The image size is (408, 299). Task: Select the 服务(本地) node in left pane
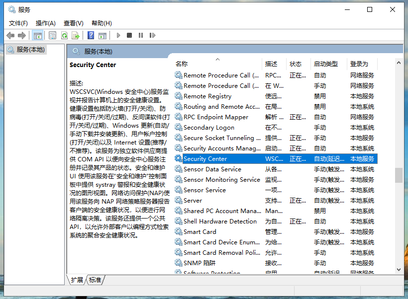coord(31,50)
